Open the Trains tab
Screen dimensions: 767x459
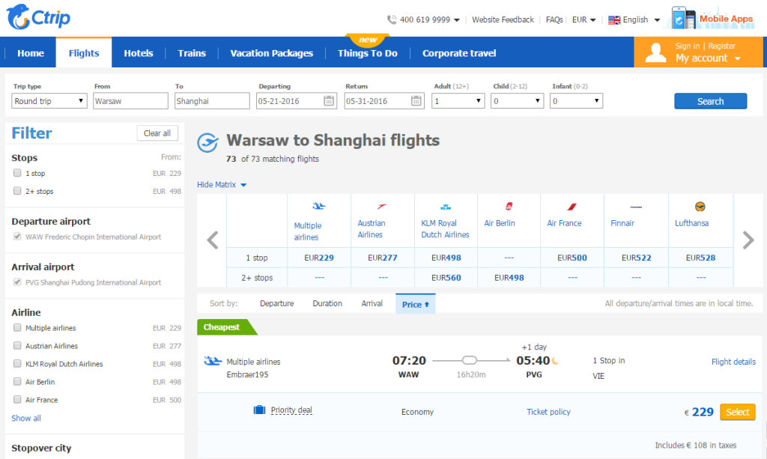coord(192,53)
